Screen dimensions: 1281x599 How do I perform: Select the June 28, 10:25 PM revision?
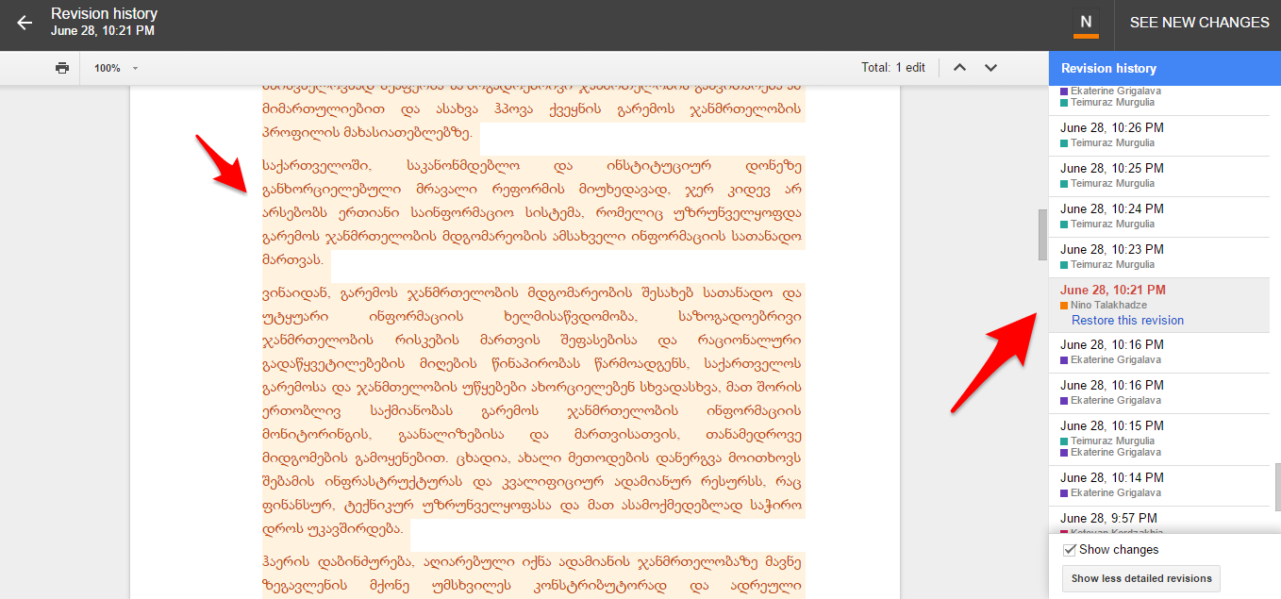[x=1111, y=169]
